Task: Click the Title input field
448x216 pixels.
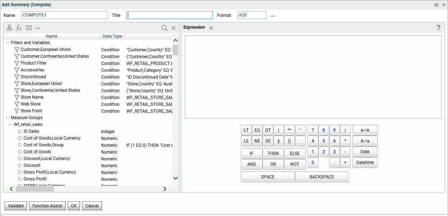Action: [x=170, y=15]
